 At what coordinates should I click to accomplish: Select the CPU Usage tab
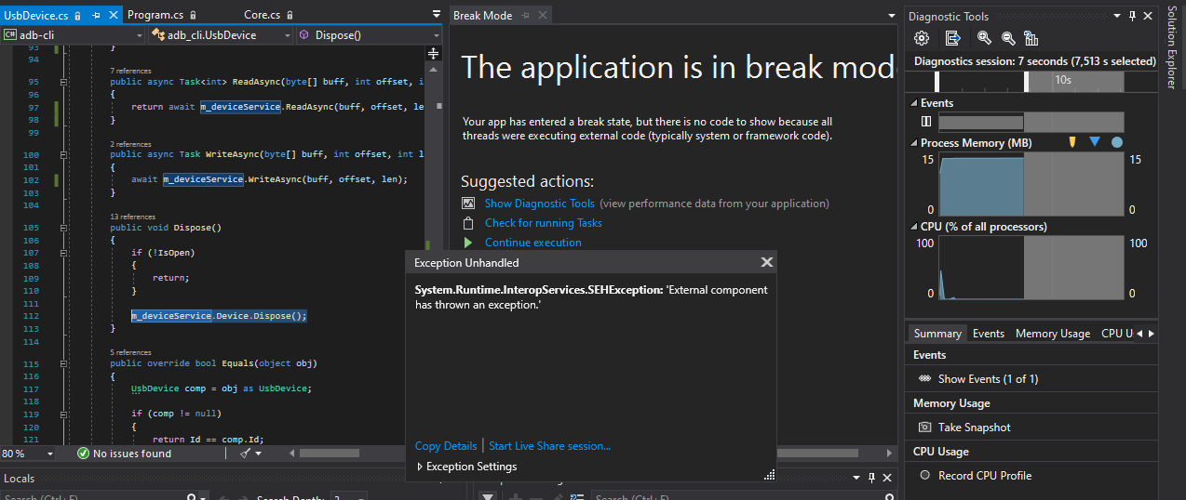click(x=1116, y=334)
